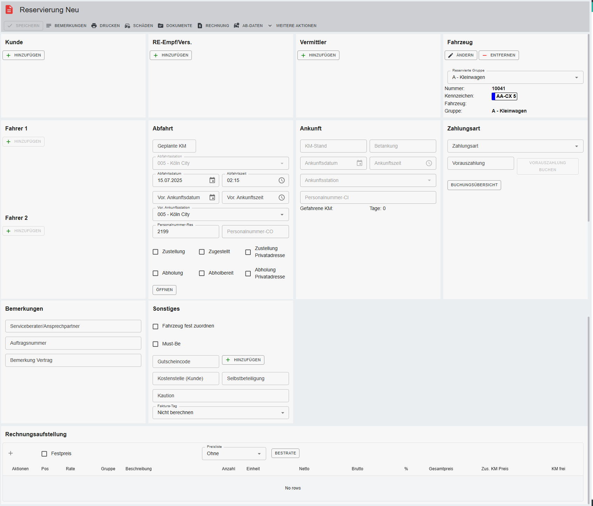Open the AB-Daten icon in toolbar
The height and width of the screenshot is (506, 593).
(236, 26)
